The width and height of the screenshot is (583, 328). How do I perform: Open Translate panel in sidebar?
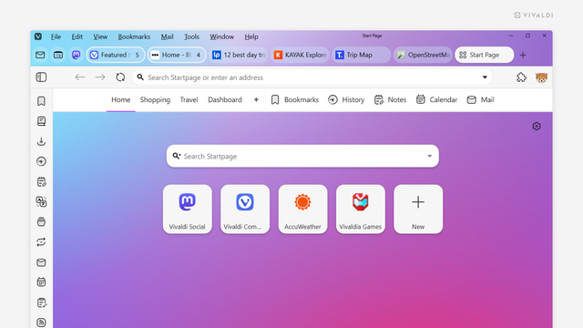point(41,202)
